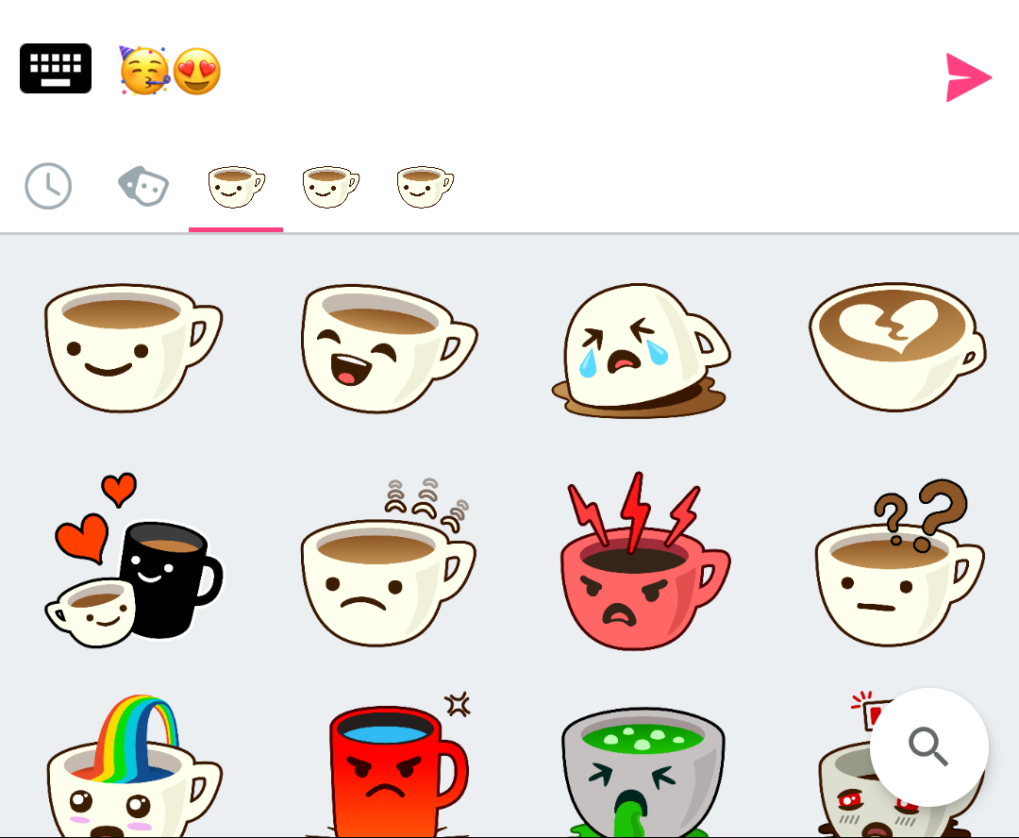Pick the gray cup vomiting green sticker
Viewport: 1019px width, 838px height.
[643, 772]
